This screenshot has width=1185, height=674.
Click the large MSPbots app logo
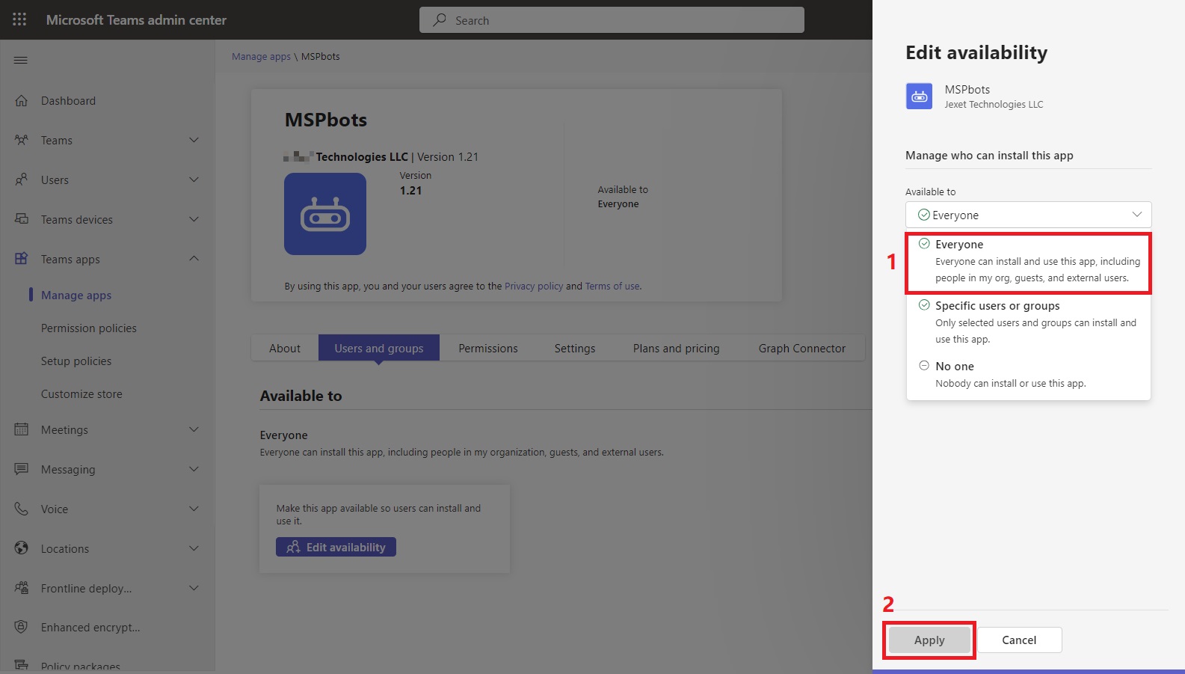tap(325, 214)
